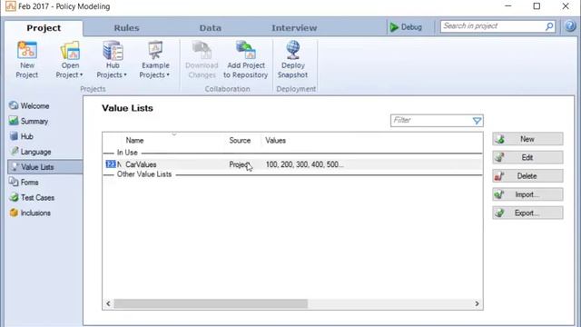Select the CarValues row
The width and height of the screenshot is (581, 327).
292,164
